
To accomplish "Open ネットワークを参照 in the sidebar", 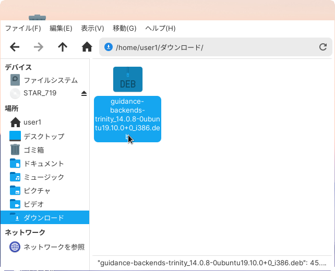I will 45,247.
